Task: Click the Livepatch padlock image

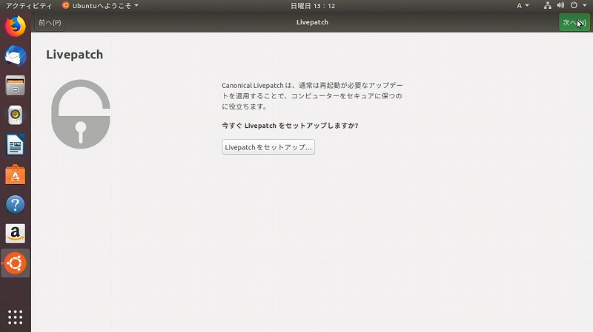Action: [81, 114]
